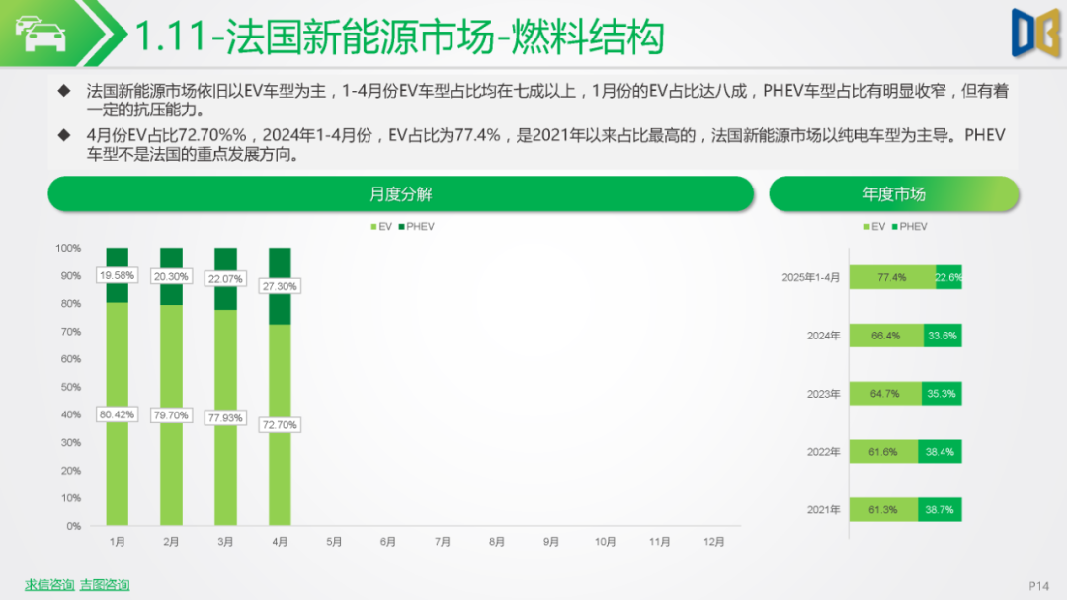Click the 4月 axis label

pos(280,542)
